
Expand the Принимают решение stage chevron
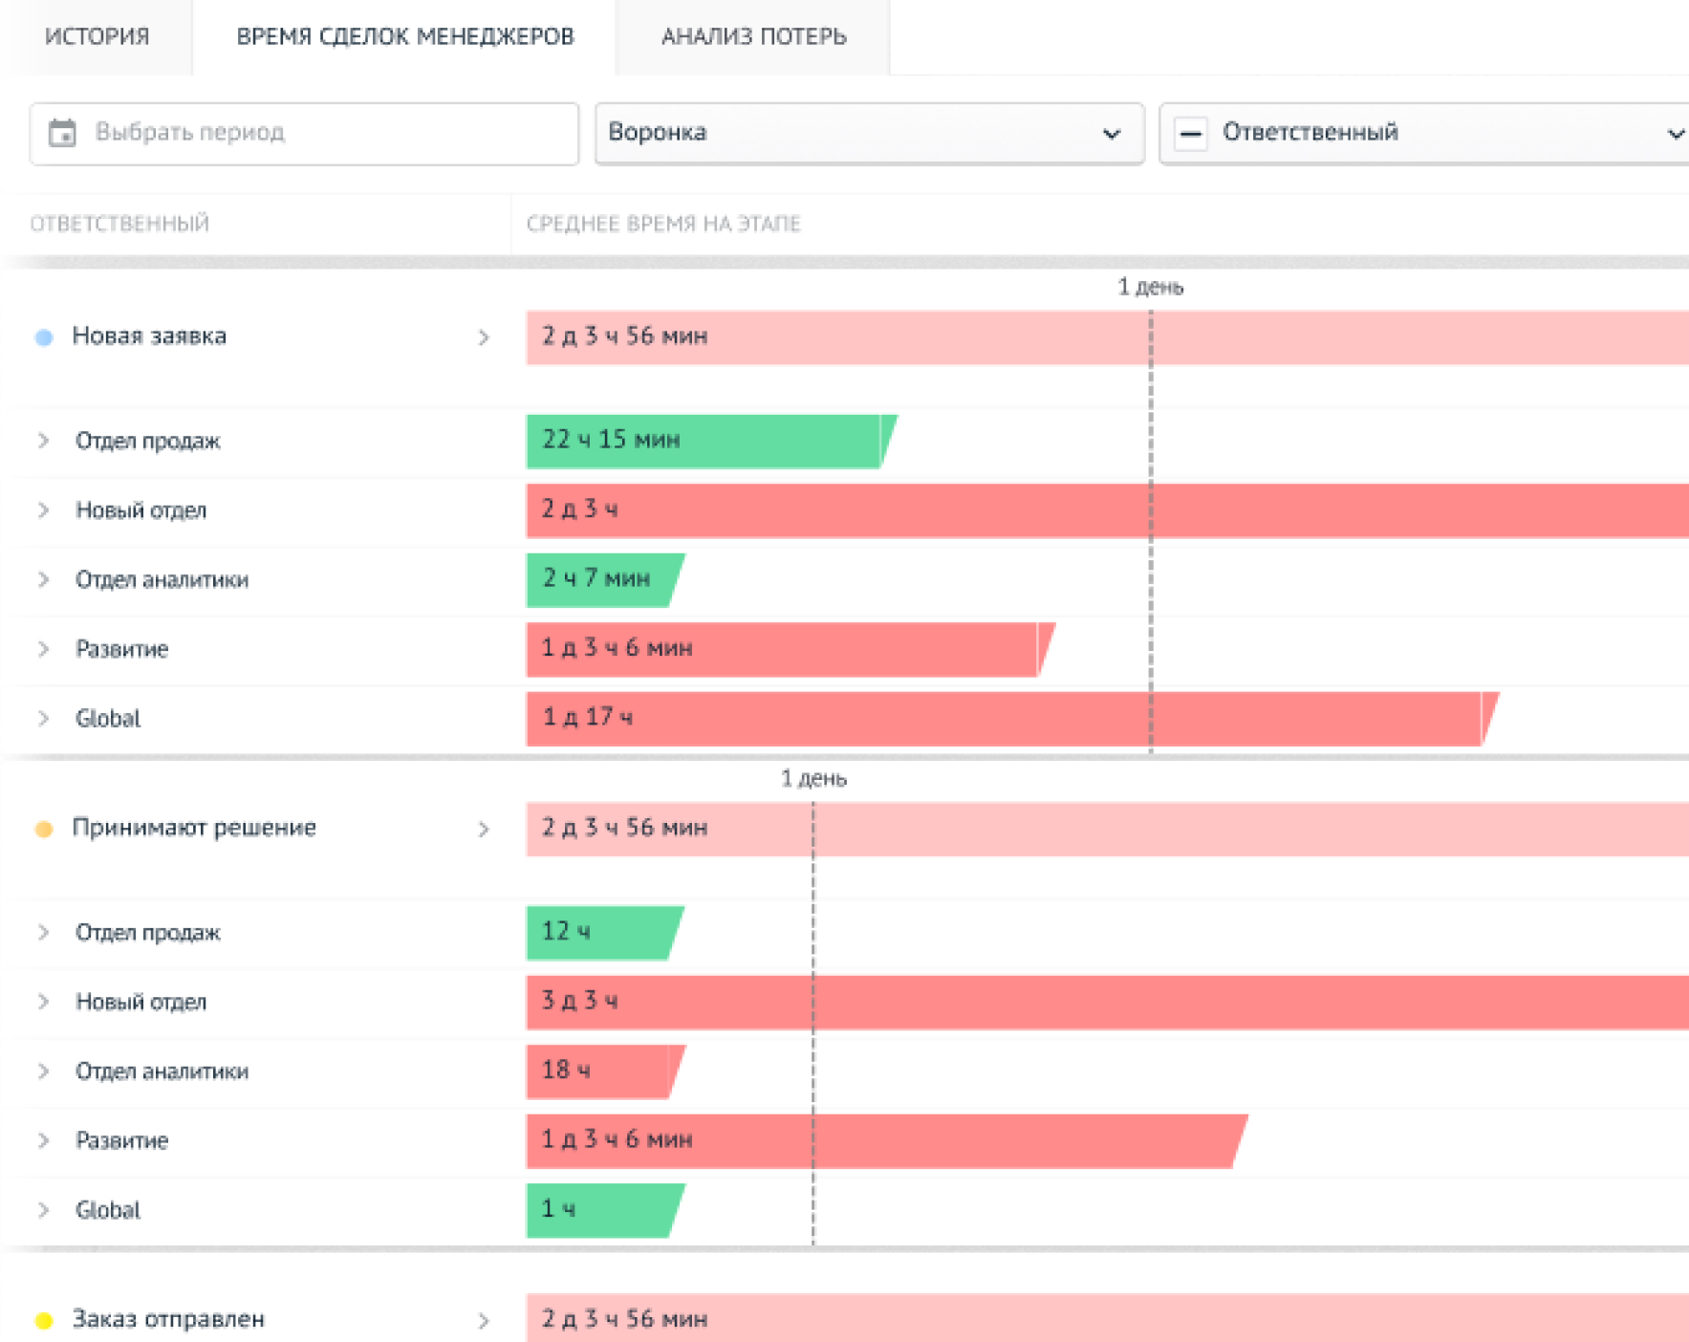pyautogui.click(x=484, y=830)
